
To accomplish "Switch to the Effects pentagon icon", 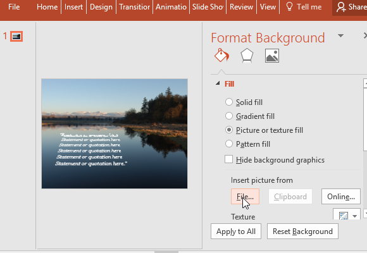I will tap(247, 56).
